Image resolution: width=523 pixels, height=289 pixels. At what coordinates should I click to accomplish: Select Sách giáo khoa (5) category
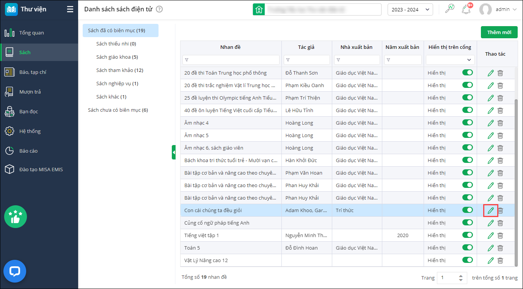[117, 57]
